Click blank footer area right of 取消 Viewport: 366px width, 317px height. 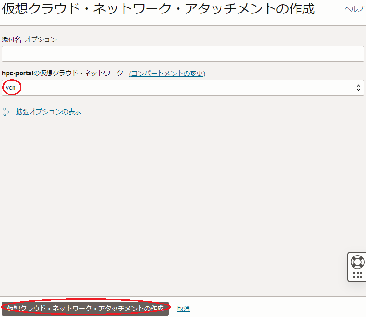(x=280, y=309)
